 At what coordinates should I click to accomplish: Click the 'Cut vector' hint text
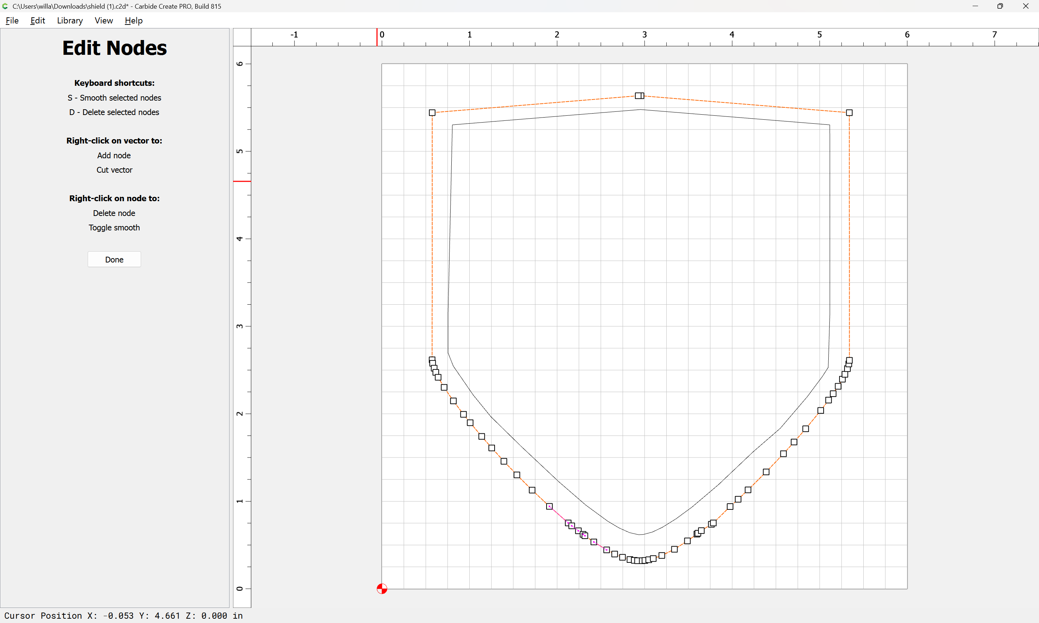[114, 169]
